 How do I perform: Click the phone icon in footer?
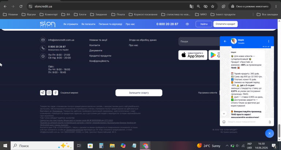[x=43, y=48]
